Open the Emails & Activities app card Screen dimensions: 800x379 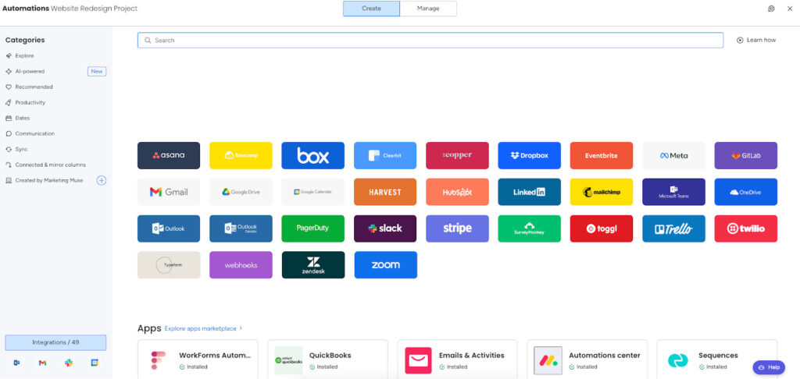click(x=457, y=360)
